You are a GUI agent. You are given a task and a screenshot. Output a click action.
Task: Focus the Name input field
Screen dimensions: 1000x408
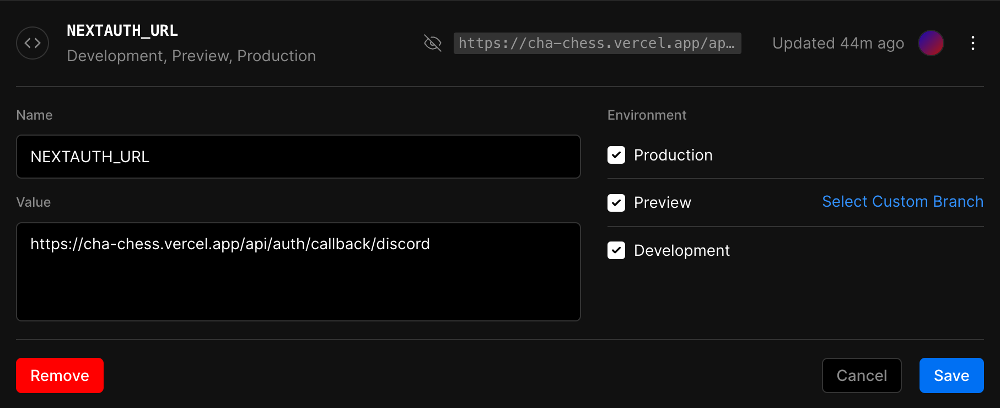[298, 157]
